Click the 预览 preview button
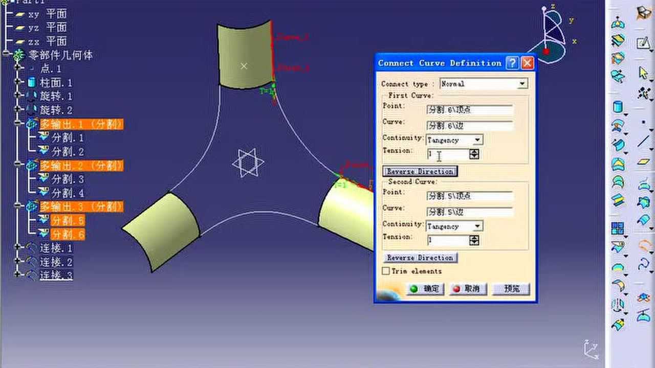The width and height of the screenshot is (655, 368). [511, 289]
